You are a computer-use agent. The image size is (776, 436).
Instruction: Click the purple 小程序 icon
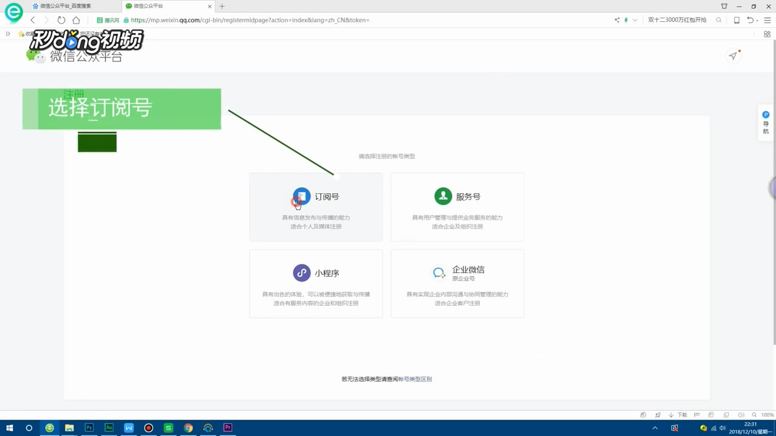301,272
